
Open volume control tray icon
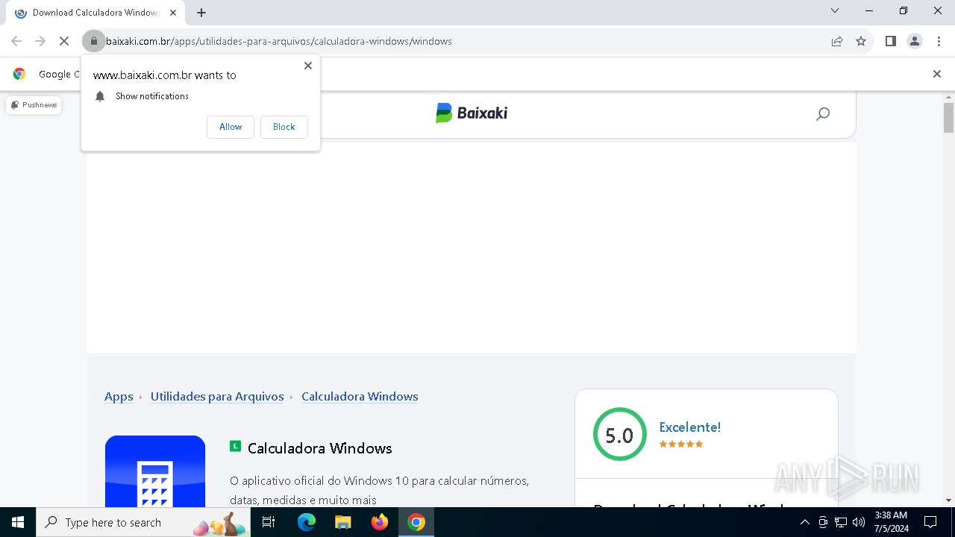click(x=859, y=522)
